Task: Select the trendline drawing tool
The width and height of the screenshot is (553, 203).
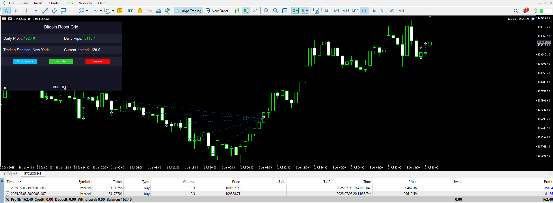Action: pos(45,11)
